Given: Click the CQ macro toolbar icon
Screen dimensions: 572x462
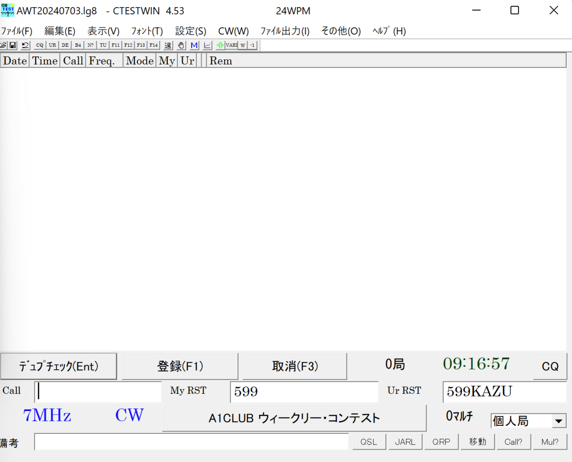Looking at the screenshot, I should [x=39, y=45].
